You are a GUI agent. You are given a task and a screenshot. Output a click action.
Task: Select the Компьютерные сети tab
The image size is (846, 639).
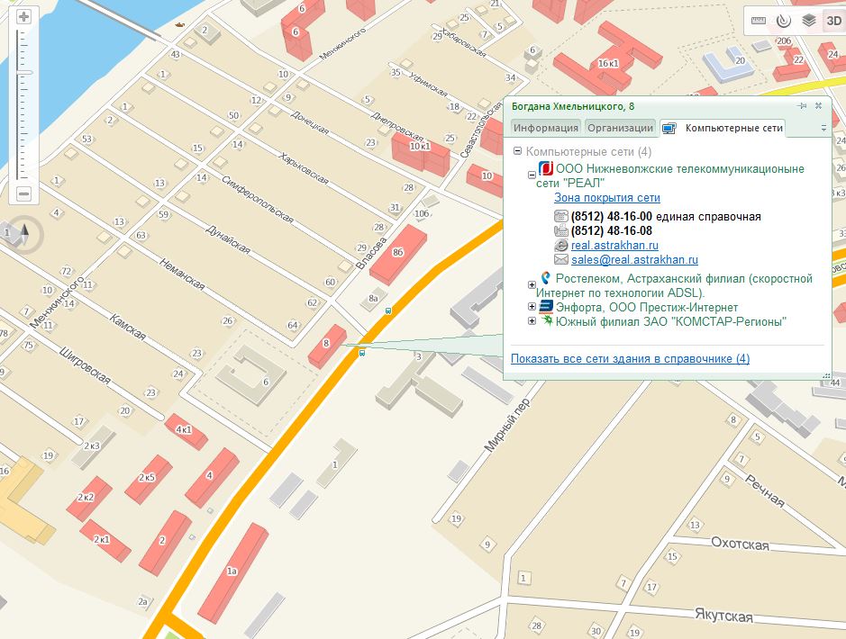(723, 128)
